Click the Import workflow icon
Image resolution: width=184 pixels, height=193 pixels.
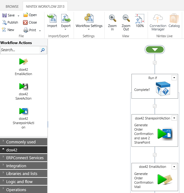click(52, 18)
